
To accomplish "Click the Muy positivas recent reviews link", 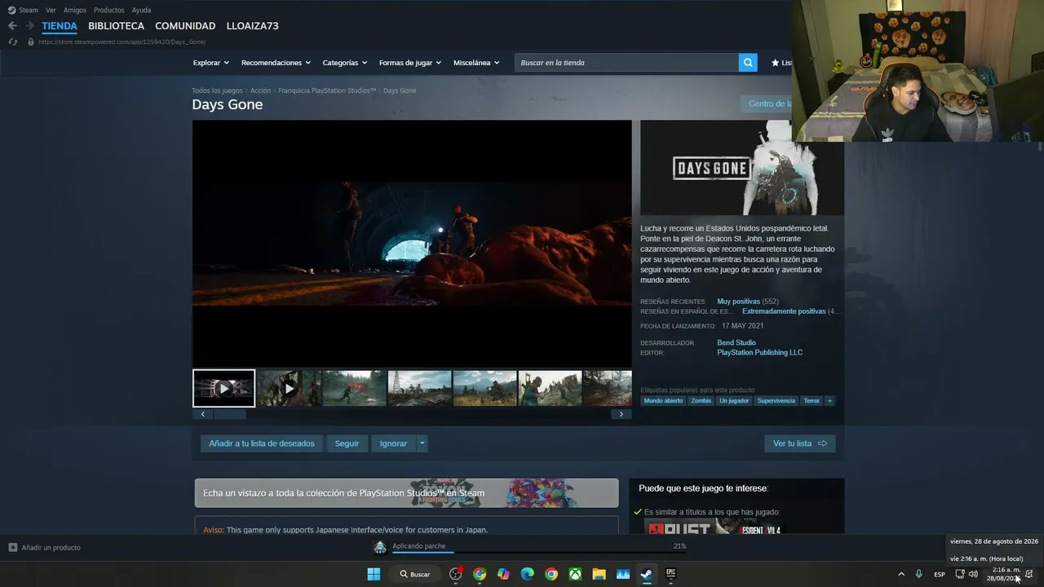I will coord(738,302).
